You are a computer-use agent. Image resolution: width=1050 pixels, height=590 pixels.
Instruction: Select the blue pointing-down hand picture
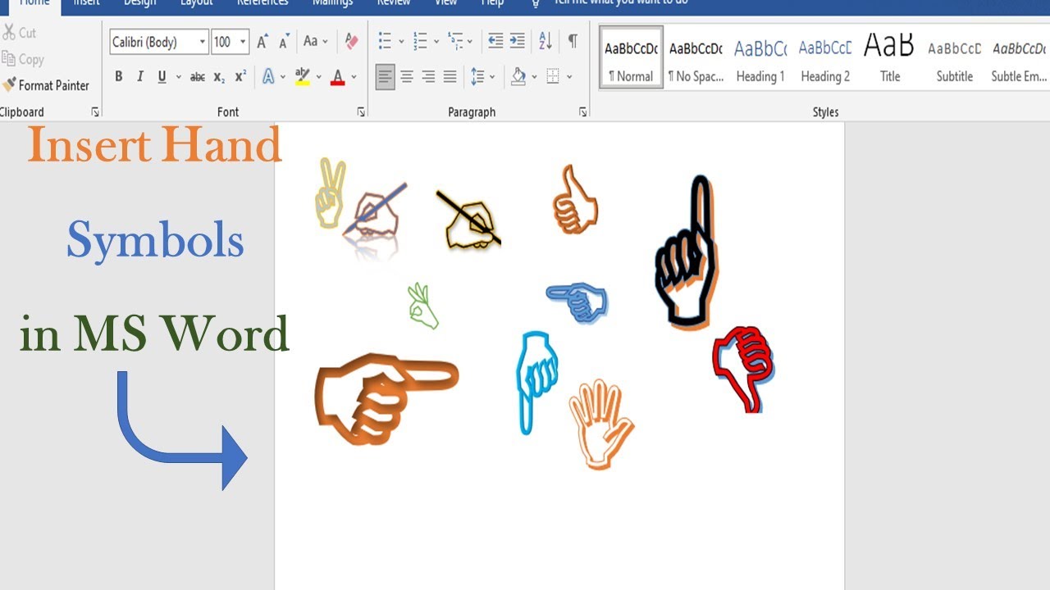tap(536, 382)
